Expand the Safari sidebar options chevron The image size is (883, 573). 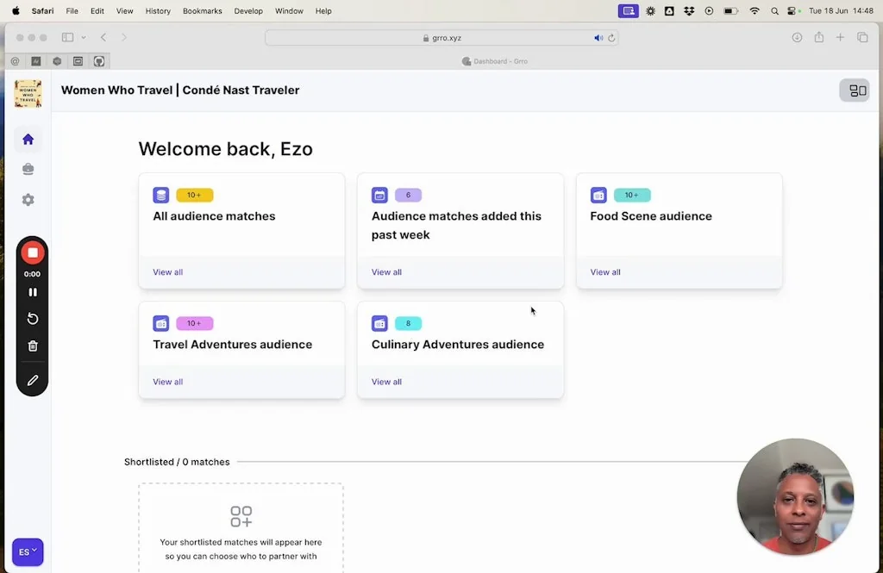point(84,38)
